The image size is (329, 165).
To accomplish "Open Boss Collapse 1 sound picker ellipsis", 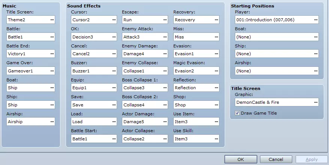I will pyautogui.click(x=165, y=88).
